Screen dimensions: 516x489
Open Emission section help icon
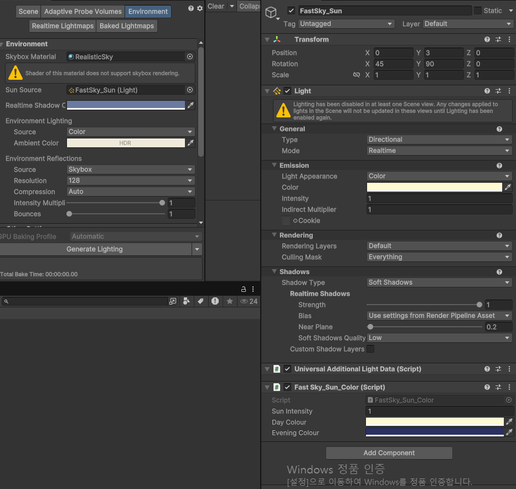point(499,166)
